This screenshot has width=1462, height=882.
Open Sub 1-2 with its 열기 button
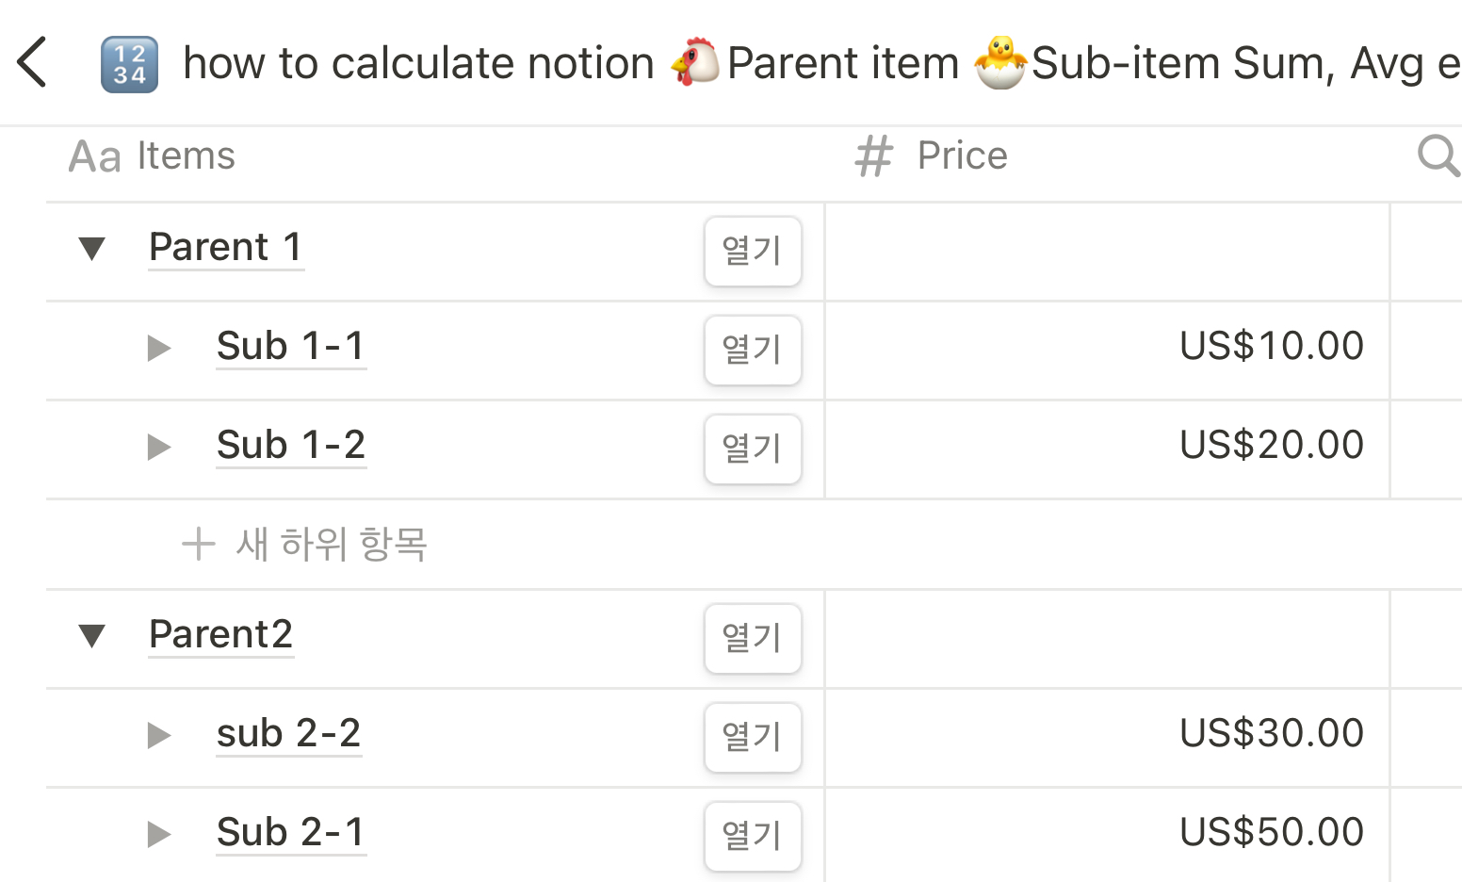[753, 449]
